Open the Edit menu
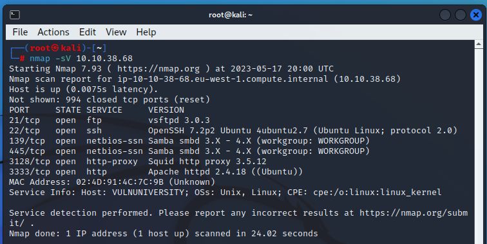The width and height of the screenshot is (487, 244). pyautogui.click(x=88, y=32)
